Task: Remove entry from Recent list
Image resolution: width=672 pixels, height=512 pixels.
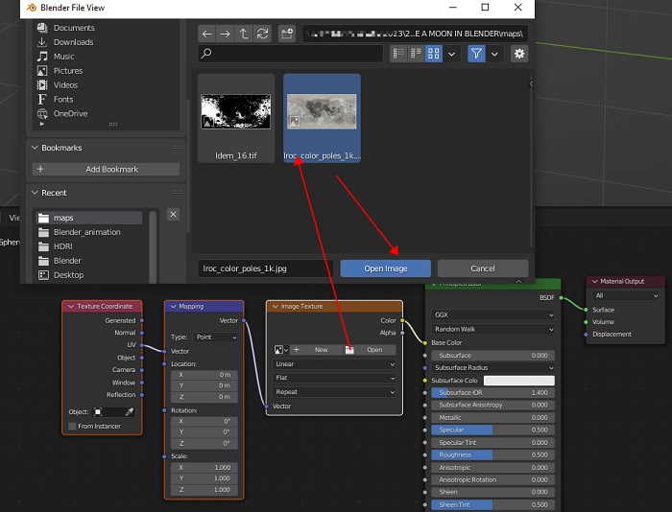Action: click(173, 215)
